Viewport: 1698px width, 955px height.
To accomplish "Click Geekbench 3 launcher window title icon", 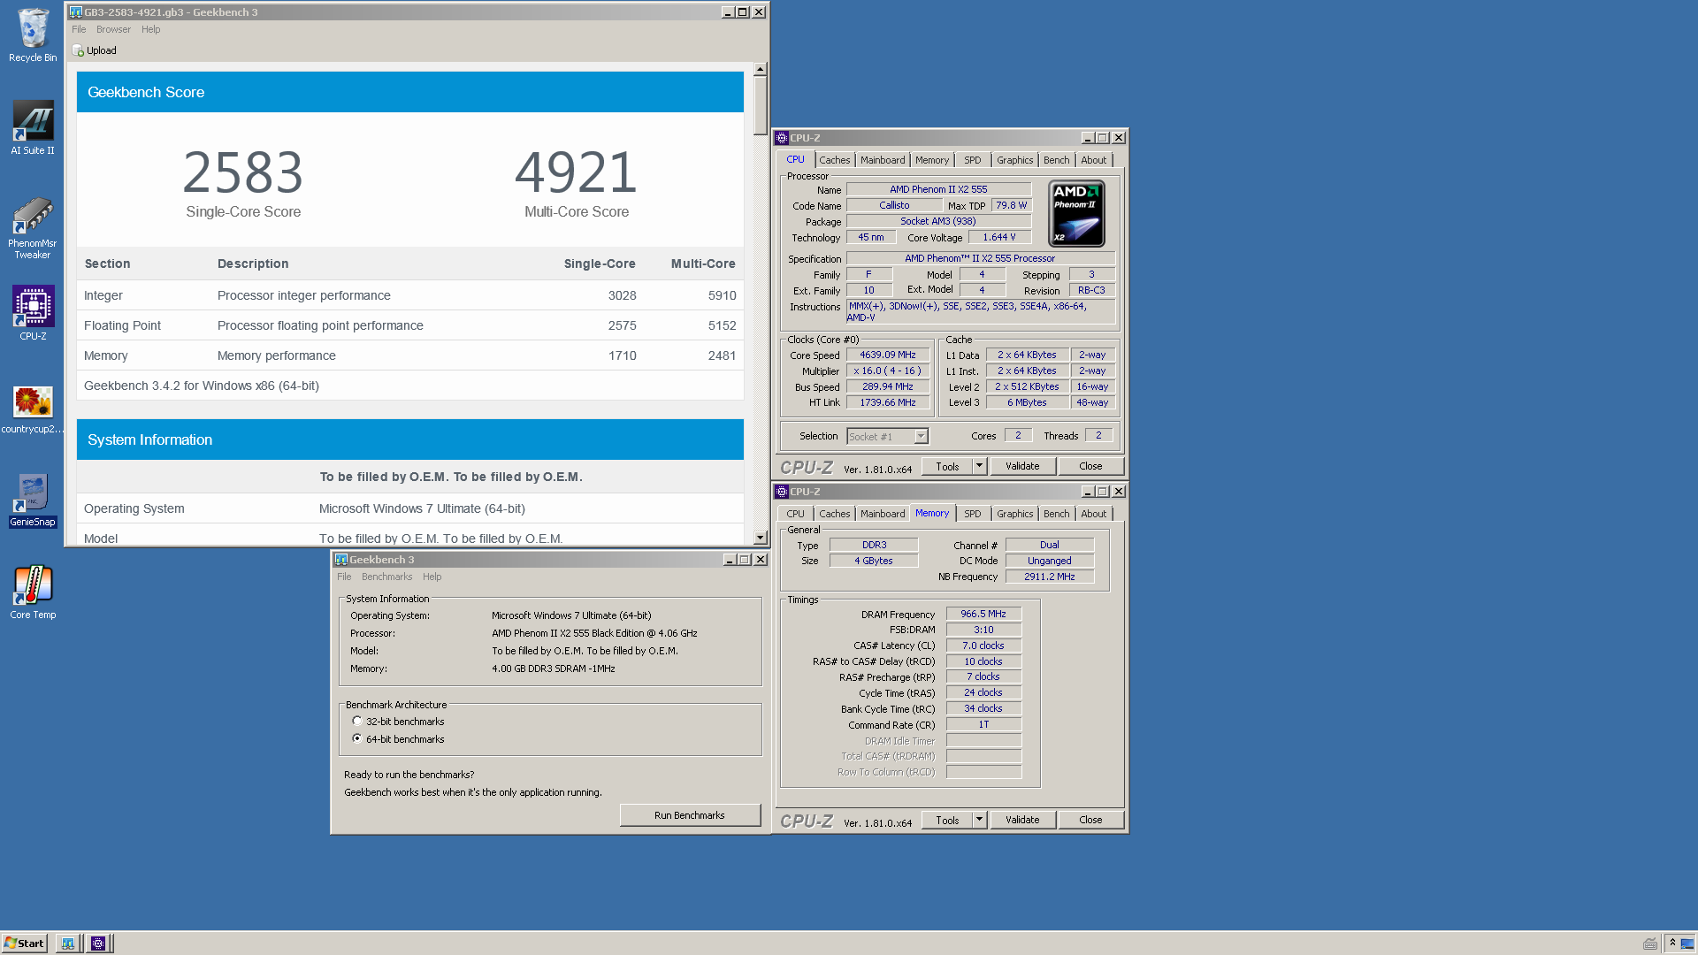I will point(340,560).
